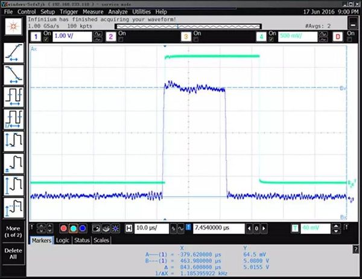
Task: Click the horizontal H scale icon
Action: [x=129, y=228]
